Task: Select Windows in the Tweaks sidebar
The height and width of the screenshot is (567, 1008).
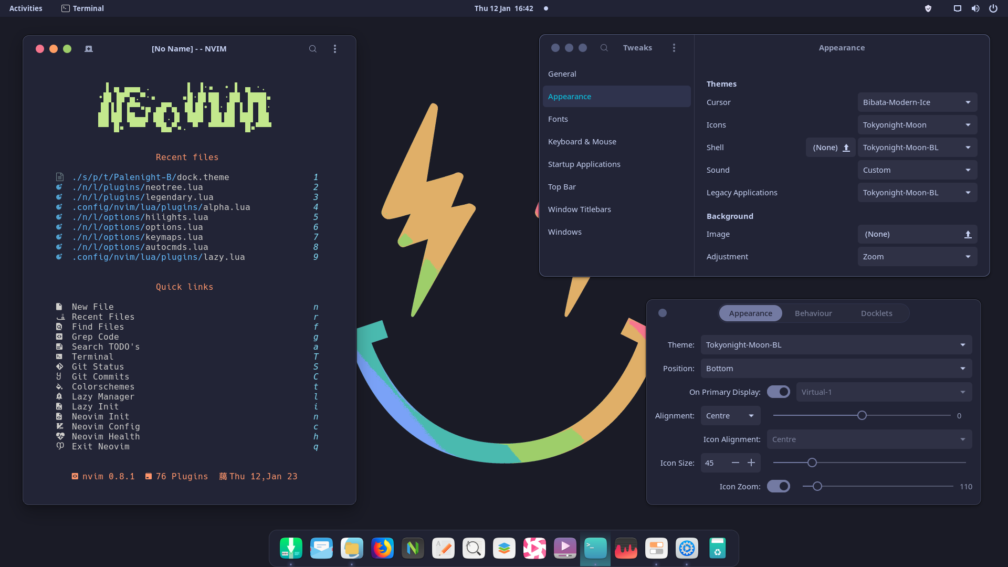Action: pos(617,232)
